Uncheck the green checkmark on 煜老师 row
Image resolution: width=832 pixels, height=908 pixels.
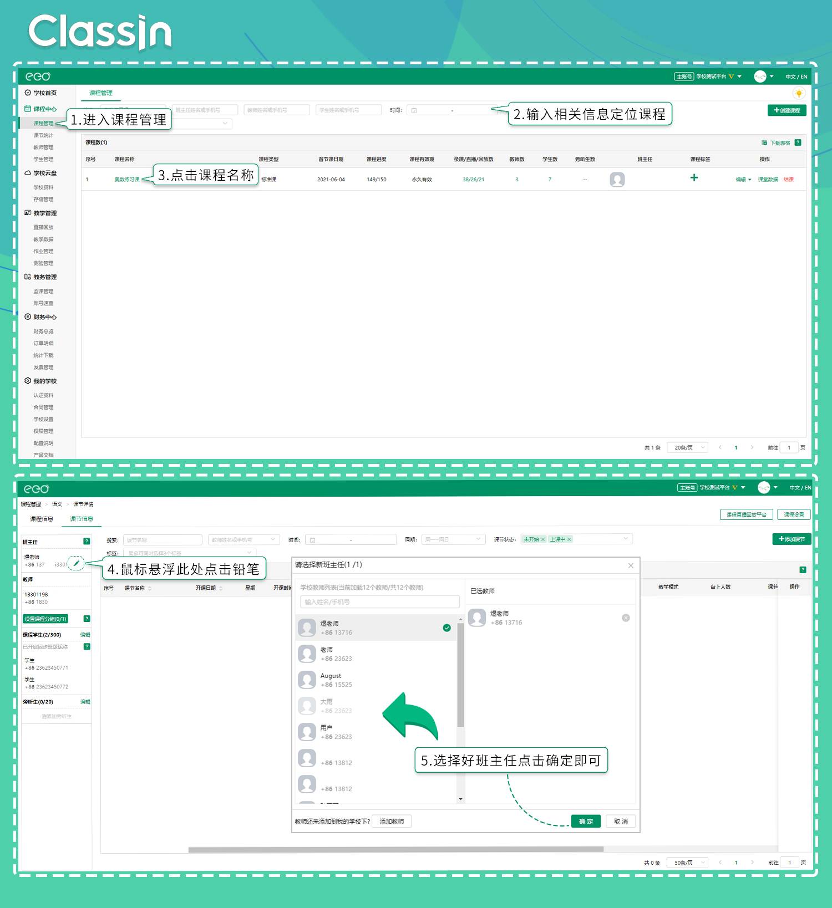447,628
